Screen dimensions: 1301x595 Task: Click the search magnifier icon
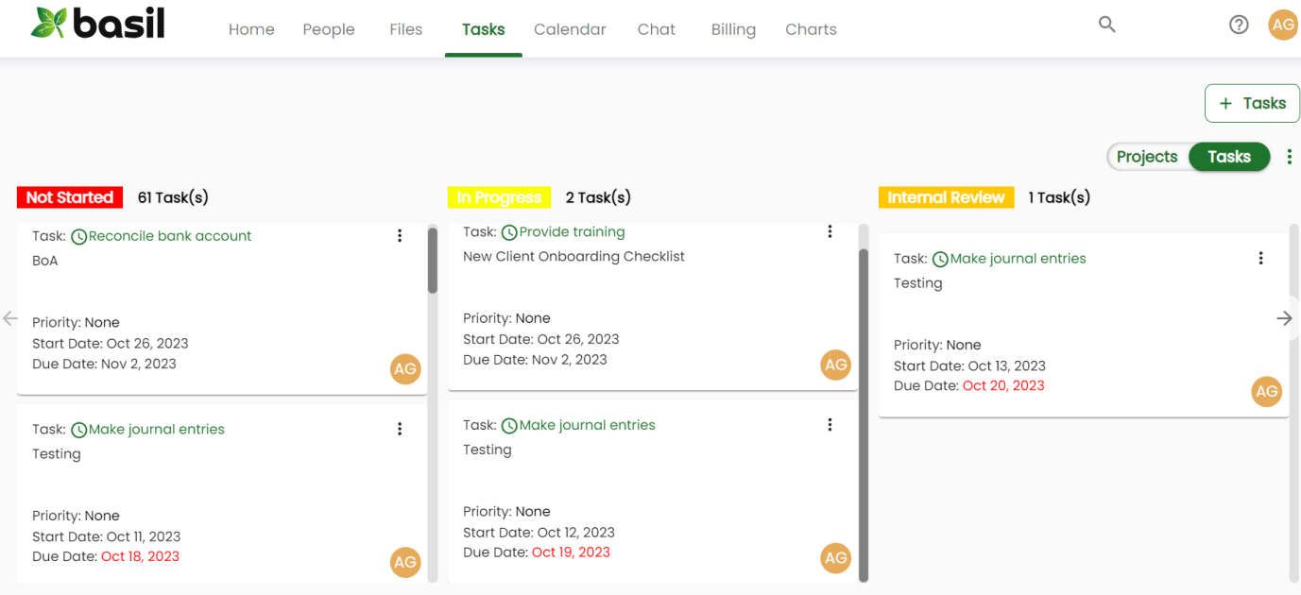1106,25
